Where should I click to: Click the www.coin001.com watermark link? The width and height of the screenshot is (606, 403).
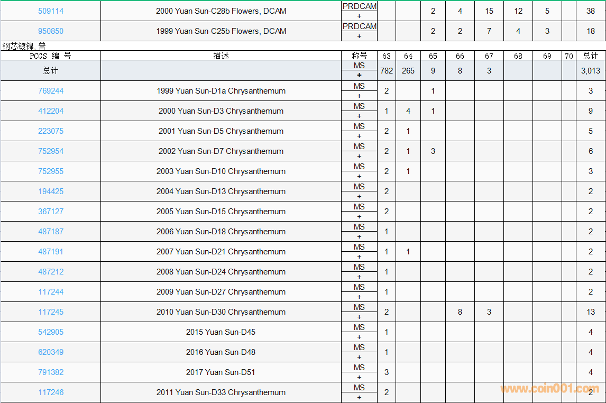550,389
